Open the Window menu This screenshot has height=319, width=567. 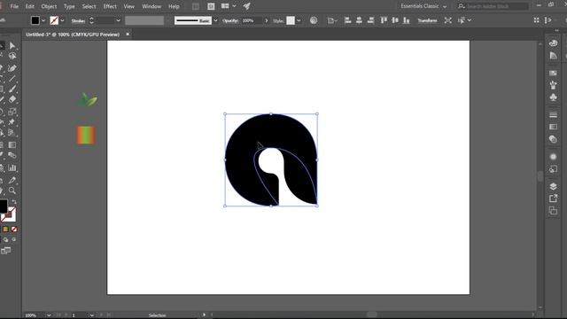click(x=151, y=6)
